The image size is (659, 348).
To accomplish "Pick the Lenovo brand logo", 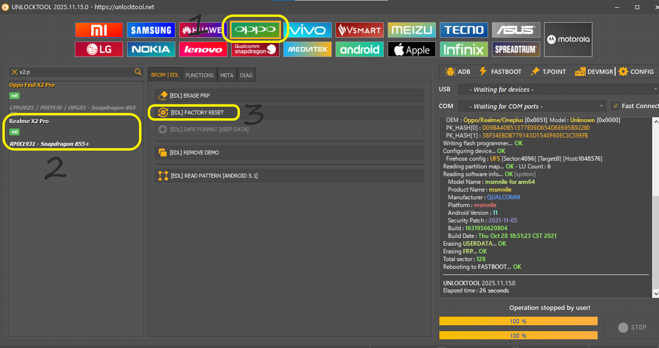I will 203,49.
